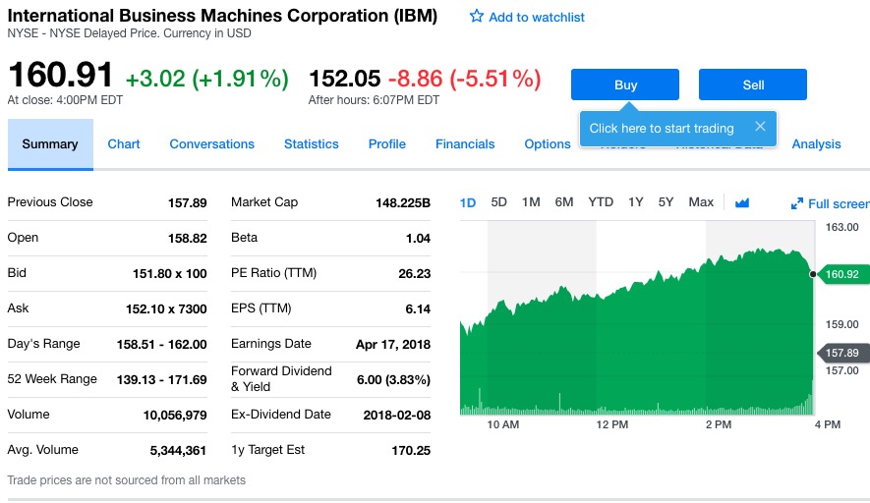
Task: Click the 1y Target Est 170.25
Action: (x=411, y=451)
